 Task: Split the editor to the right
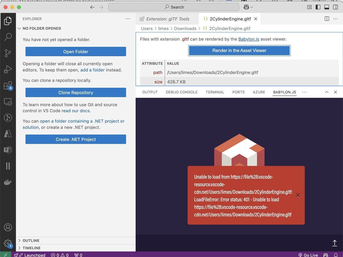pyautogui.click(x=327, y=19)
